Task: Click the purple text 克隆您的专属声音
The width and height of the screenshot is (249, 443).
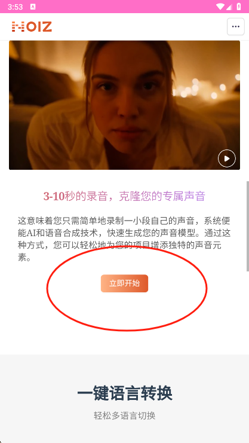Action: [162, 196]
